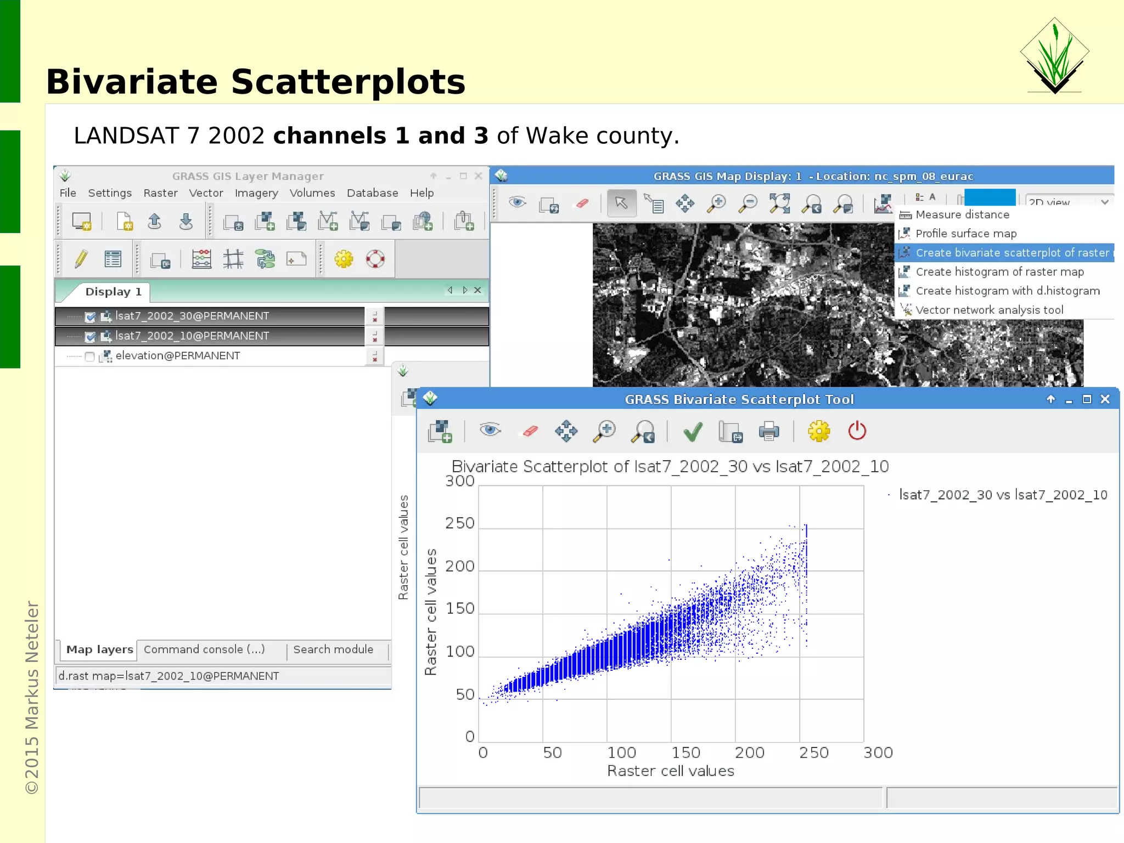The width and height of the screenshot is (1124, 843).
Task: Select pointer tool in Map Display
Action: click(621, 203)
